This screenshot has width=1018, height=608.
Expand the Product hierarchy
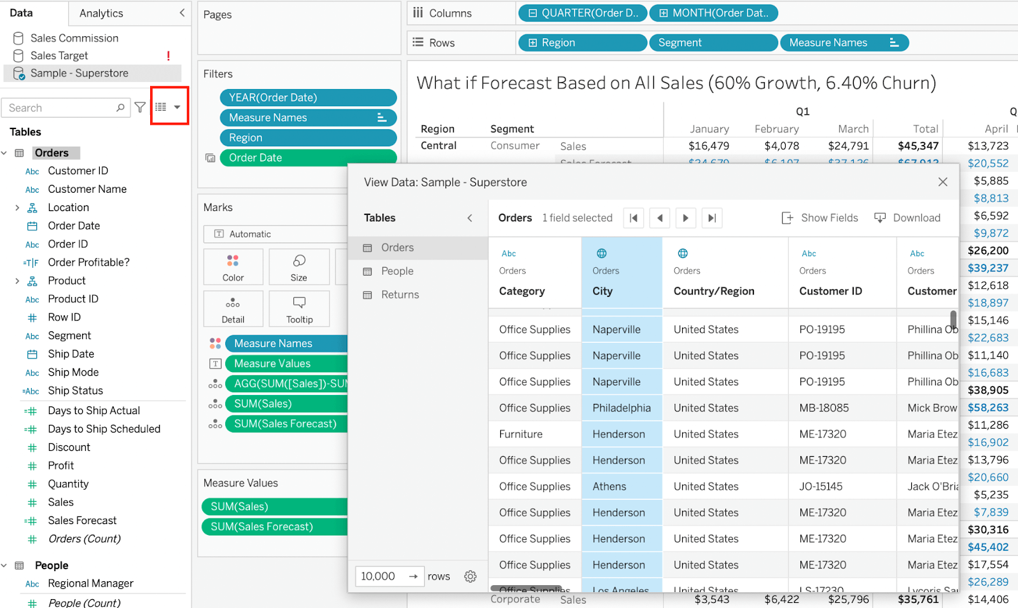17,280
